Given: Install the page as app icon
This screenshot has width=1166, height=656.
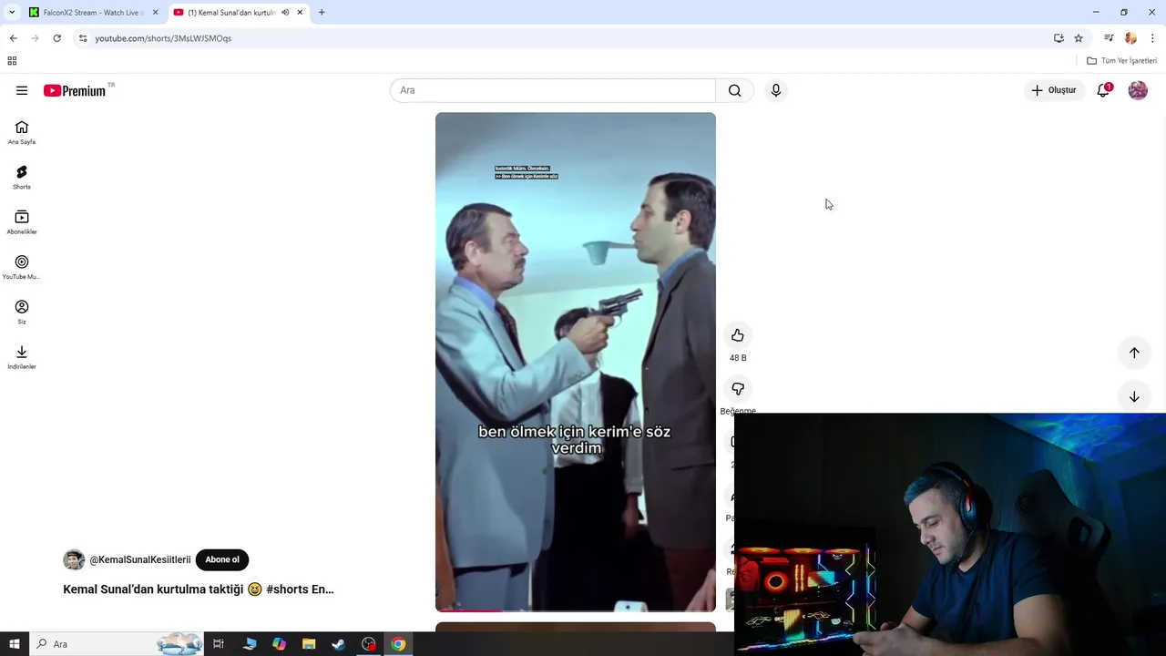Looking at the screenshot, I should tap(1059, 38).
